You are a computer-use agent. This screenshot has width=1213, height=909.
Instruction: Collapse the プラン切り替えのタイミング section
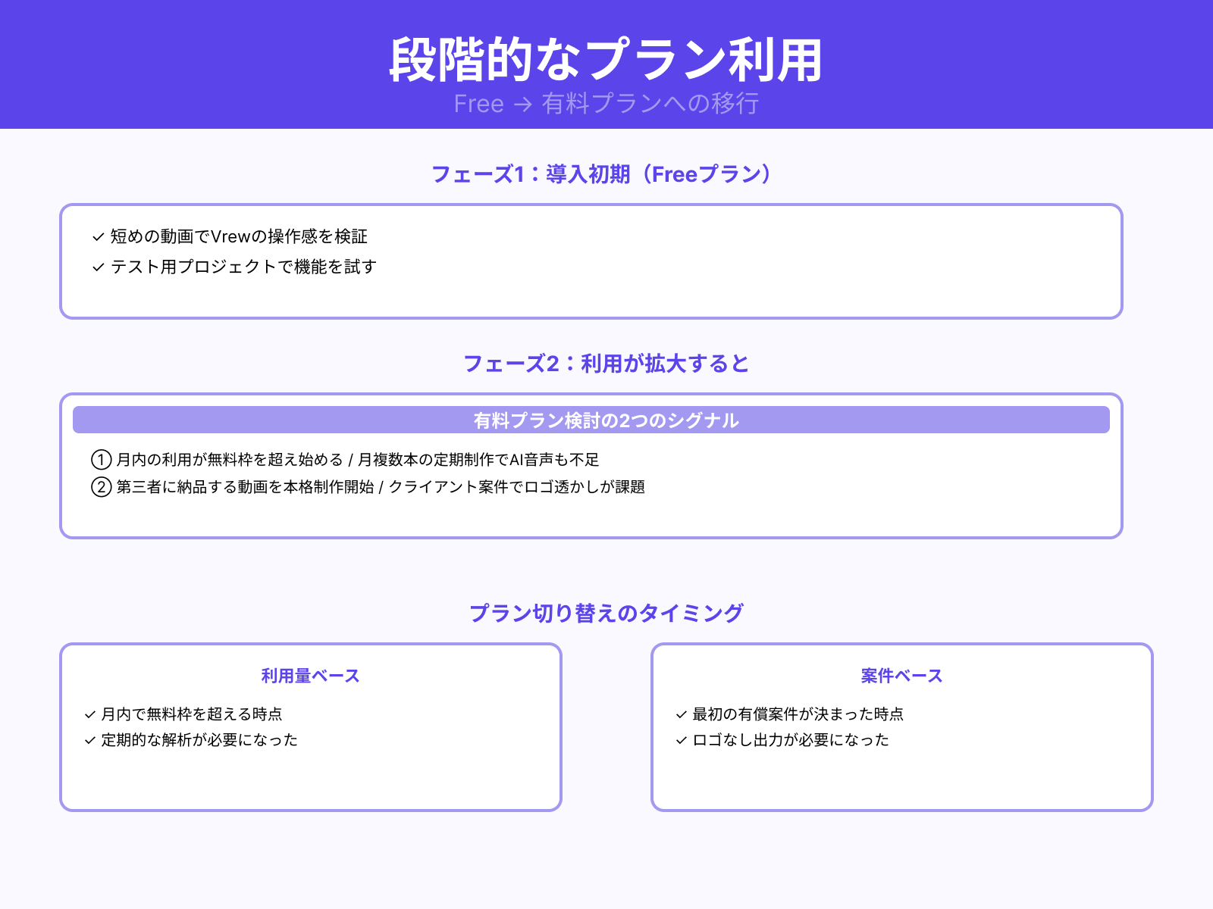[606, 614]
